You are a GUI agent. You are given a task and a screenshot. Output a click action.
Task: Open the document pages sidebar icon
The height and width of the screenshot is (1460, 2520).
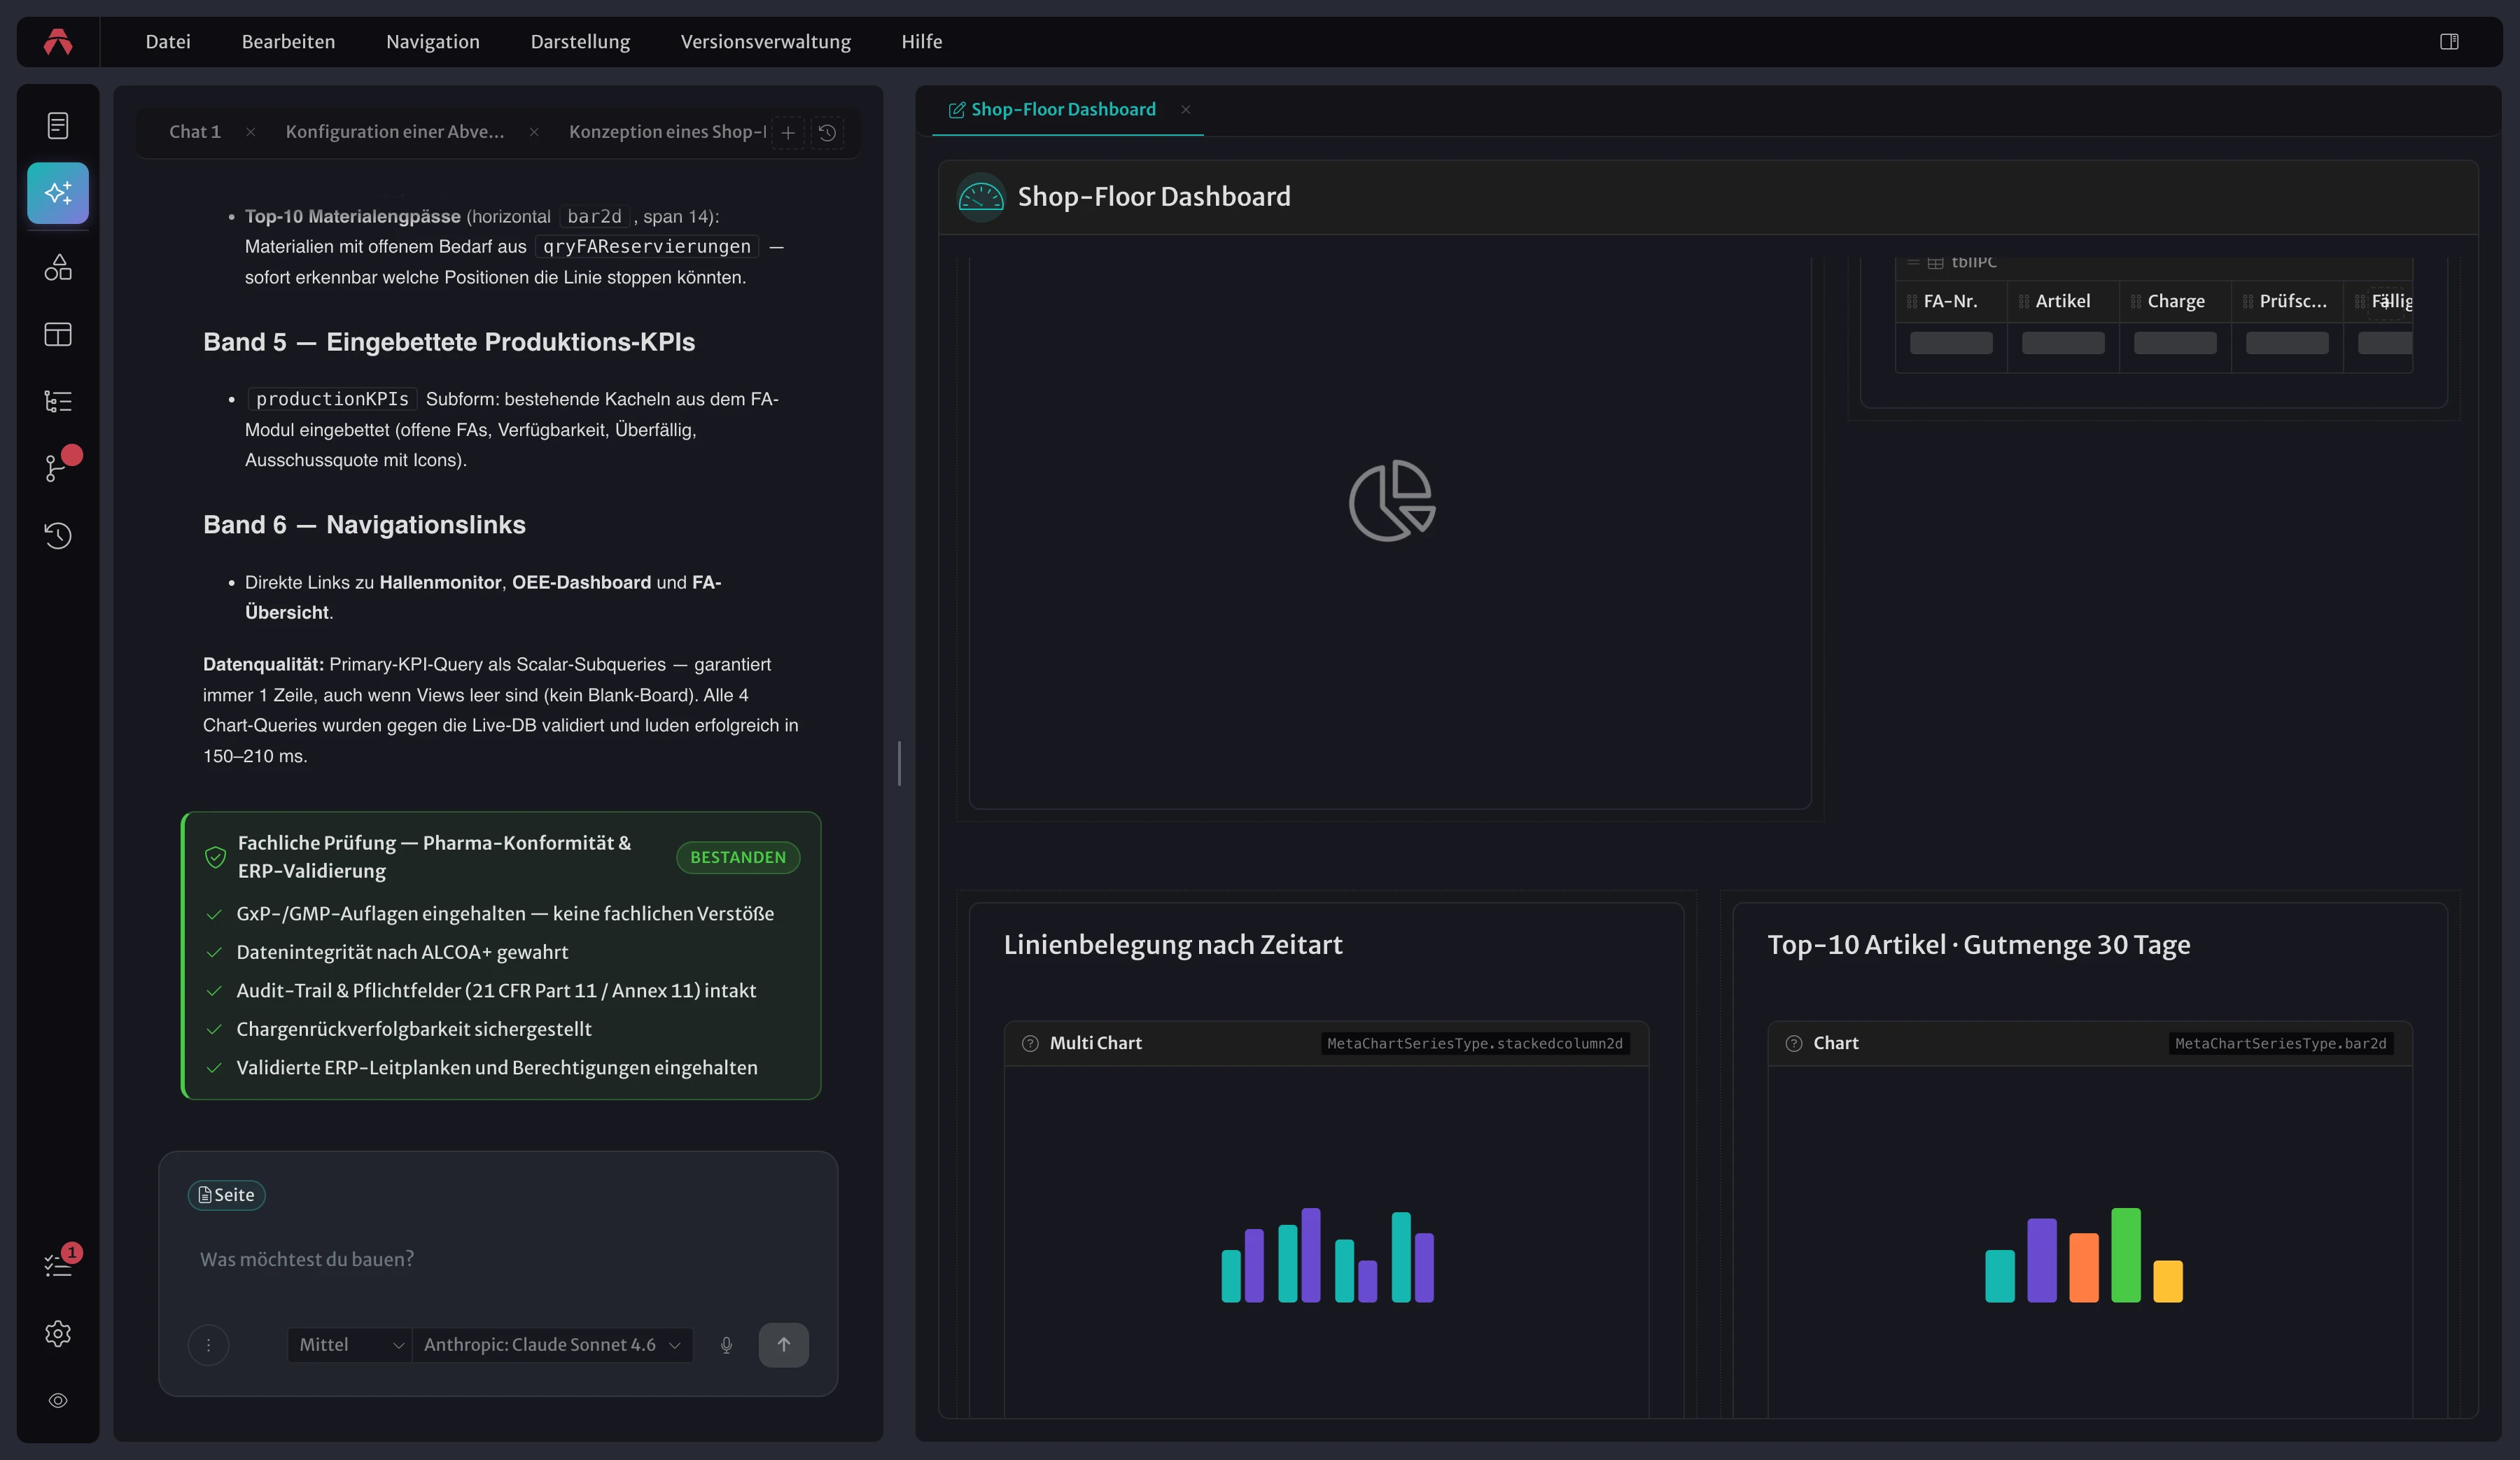[58, 125]
